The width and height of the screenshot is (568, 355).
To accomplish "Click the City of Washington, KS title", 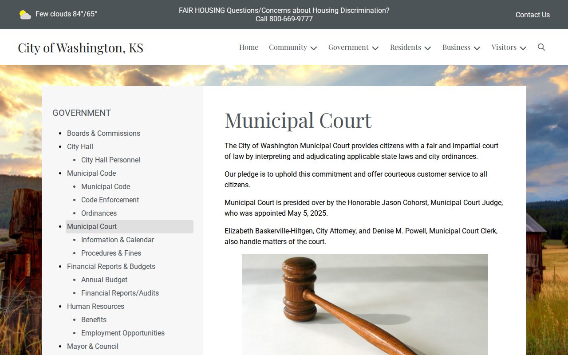I will [x=80, y=47].
